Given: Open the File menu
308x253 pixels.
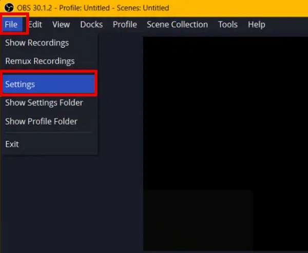Looking at the screenshot, I should pyautogui.click(x=12, y=25).
